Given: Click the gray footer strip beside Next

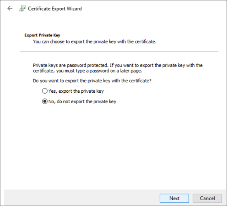Looking at the screenshot, I should click(82, 198).
